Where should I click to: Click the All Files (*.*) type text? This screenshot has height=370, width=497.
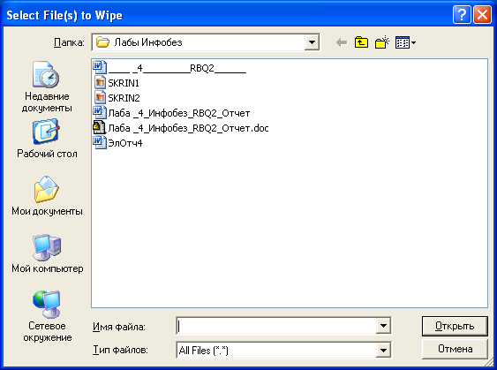[x=204, y=351]
